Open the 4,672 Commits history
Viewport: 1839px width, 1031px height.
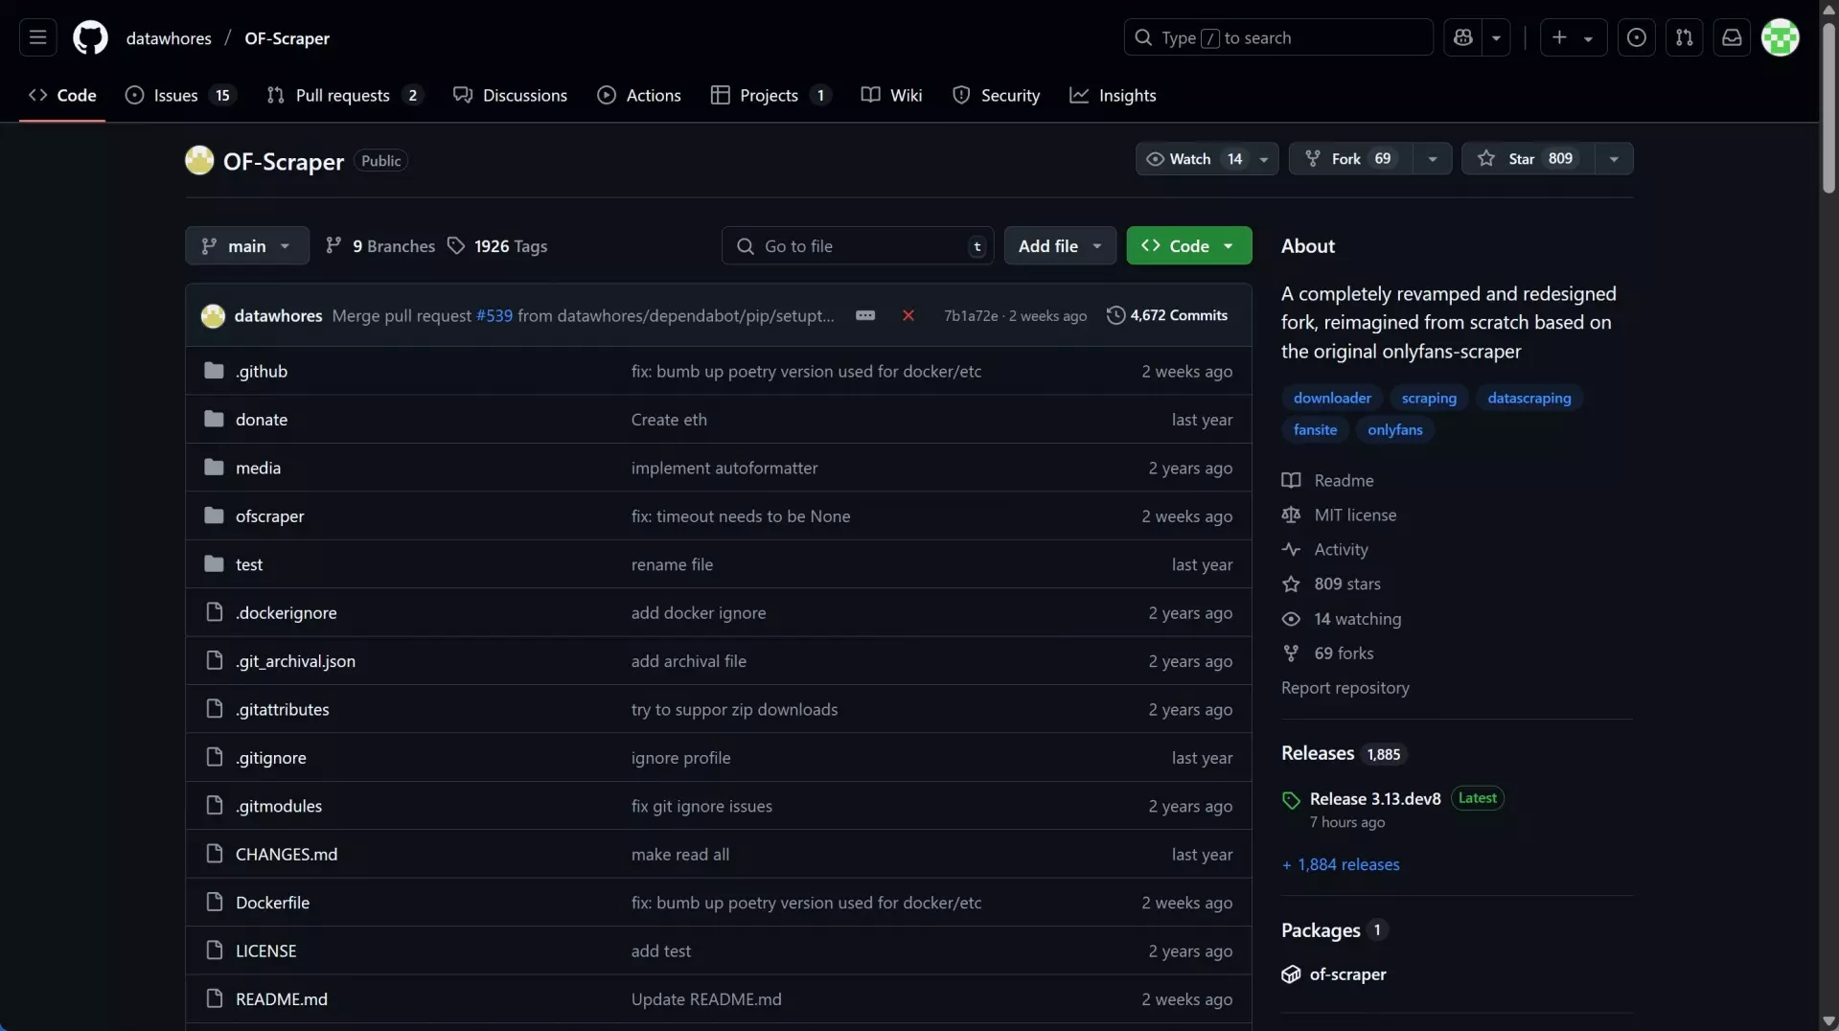[x=1166, y=315]
